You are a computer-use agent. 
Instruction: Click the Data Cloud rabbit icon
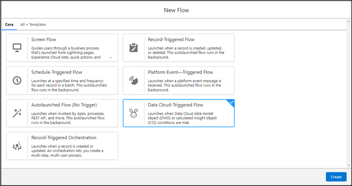(133, 113)
